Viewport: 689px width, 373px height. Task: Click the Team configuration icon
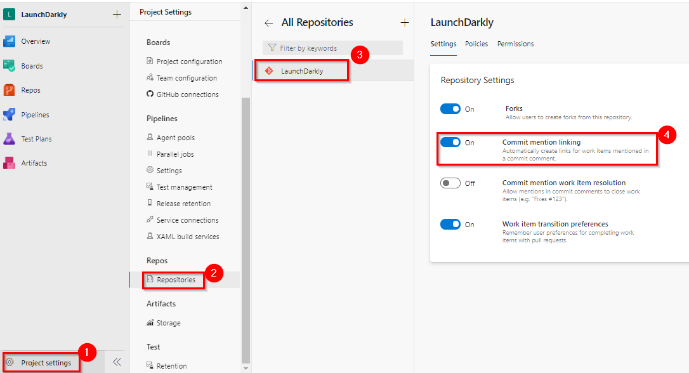(x=150, y=77)
